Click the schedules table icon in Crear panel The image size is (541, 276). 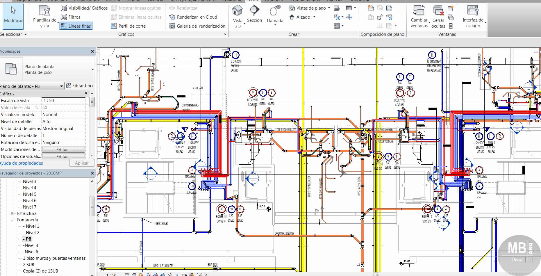(x=349, y=8)
